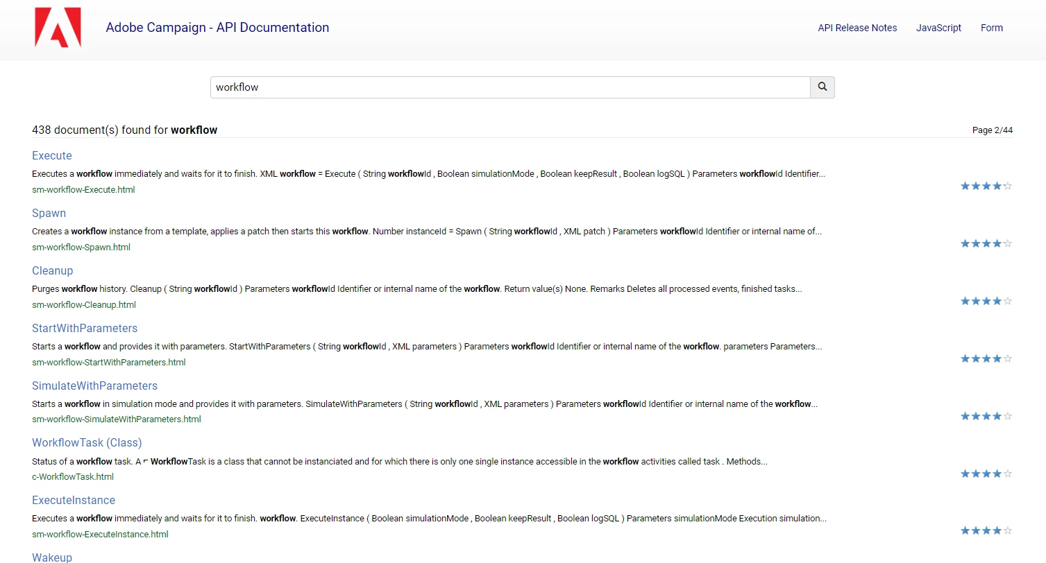Screen dimensions: 1046x563
Task: Focus the workflow search input field
Action: coord(510,87)
